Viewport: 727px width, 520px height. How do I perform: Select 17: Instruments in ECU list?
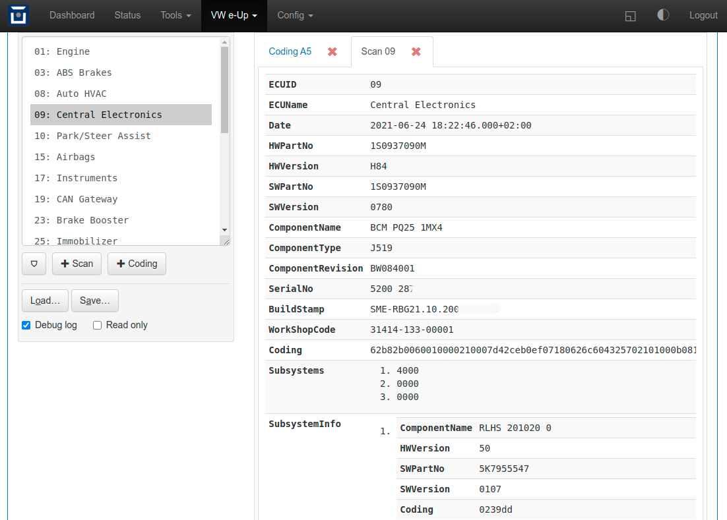(121, 178)
